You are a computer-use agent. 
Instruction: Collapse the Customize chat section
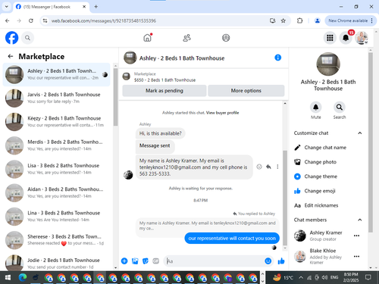click(360, 133)
